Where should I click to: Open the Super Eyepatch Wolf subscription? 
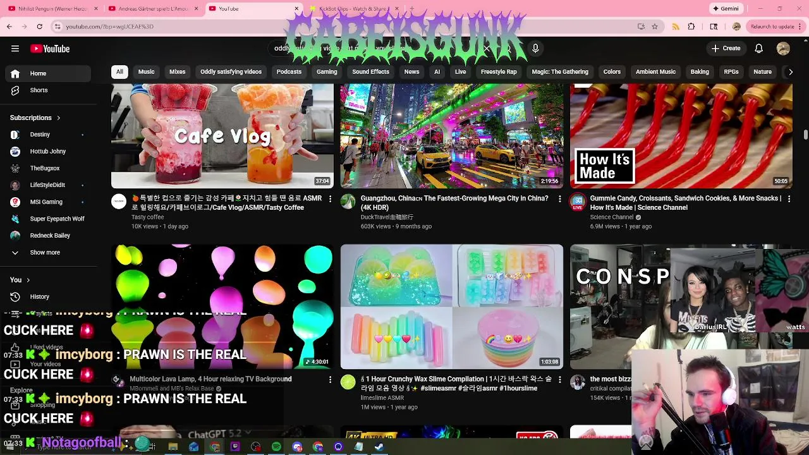(x=48, y=219)
